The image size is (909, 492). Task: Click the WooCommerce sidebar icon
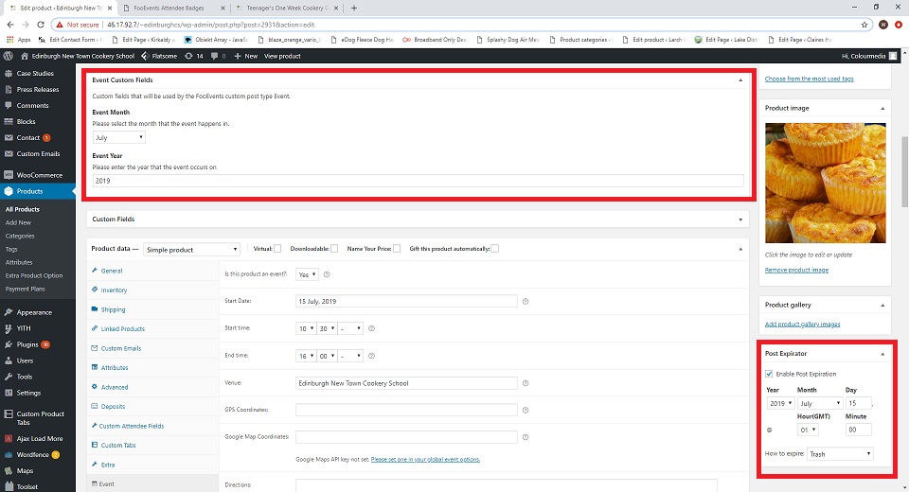click(9, 175)
